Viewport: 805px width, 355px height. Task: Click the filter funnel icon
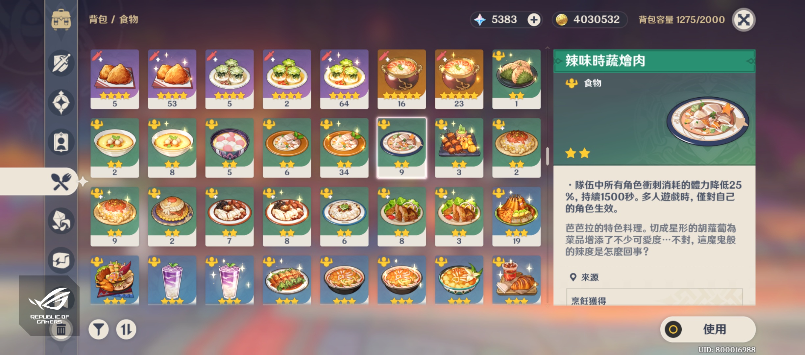tap(99, 329)
